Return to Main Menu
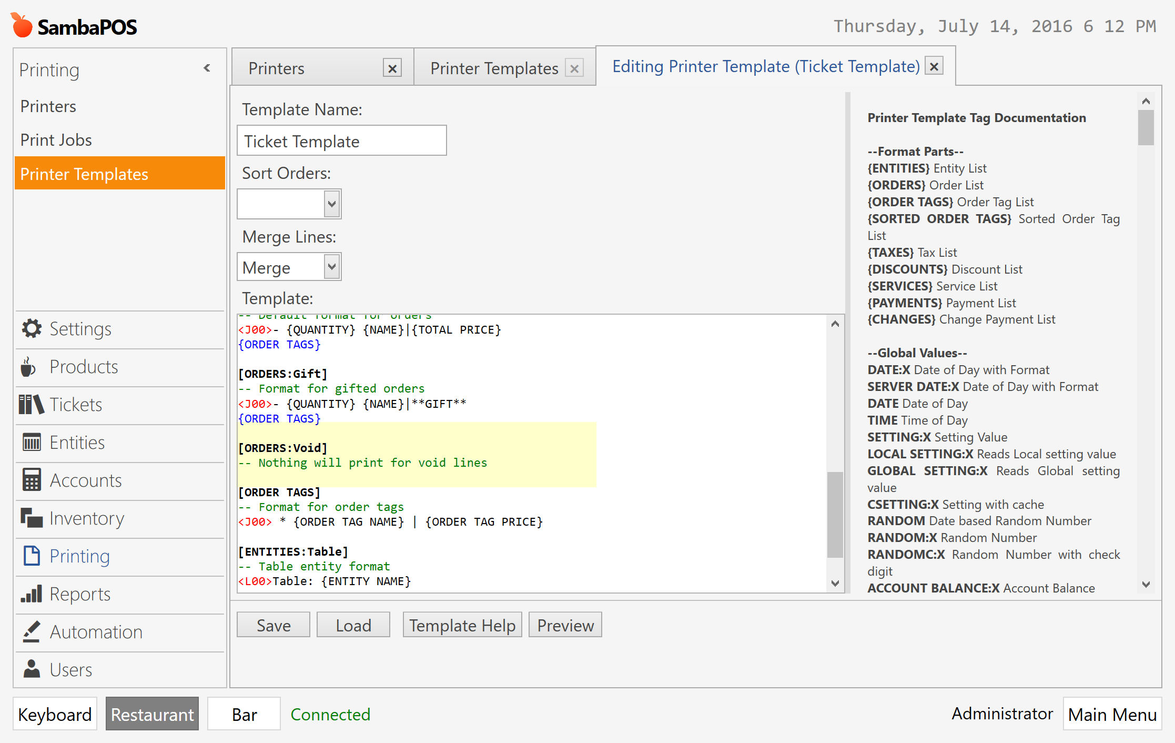The image size is (1175, 743). 1112,714
